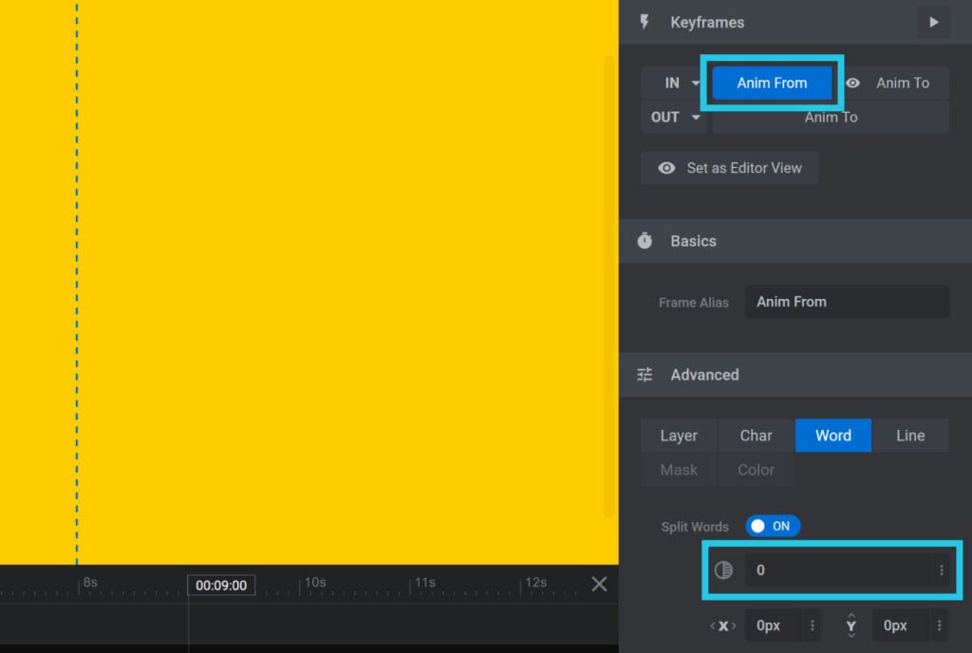Click the opacity half-circle icon beside the 0 value
The height and width of the screenshot is (653, 972).
click(724, 569)
